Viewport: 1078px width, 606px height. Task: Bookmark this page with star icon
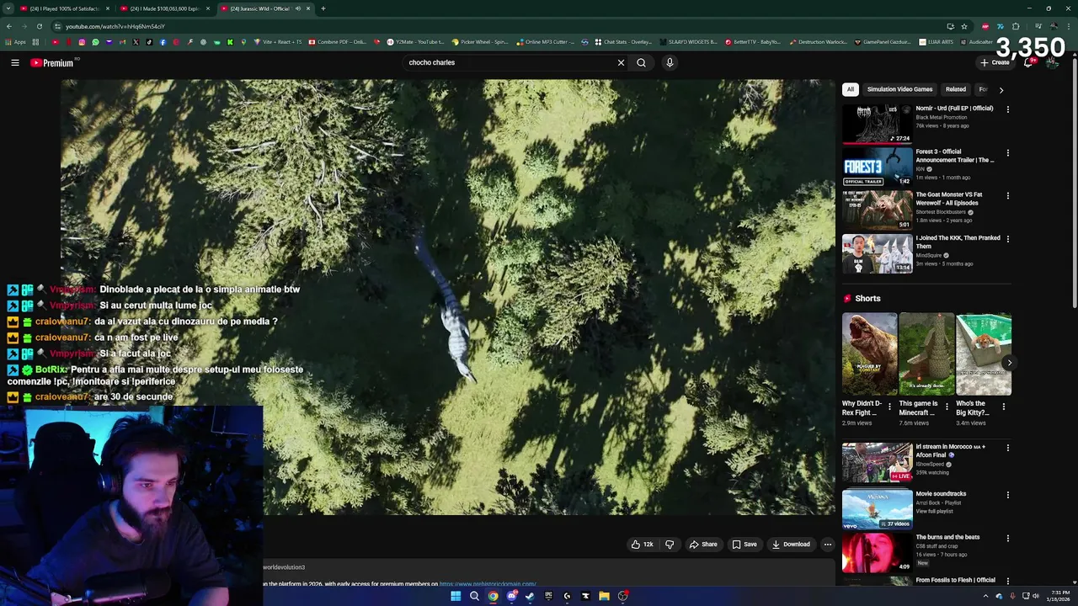tap(964, 26)
